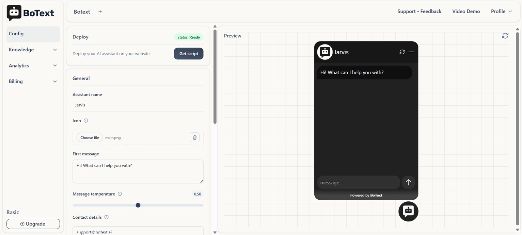
Task: Reset the Jarvis chat conversation
Action: pyautogui.click(x=402, y=52)
